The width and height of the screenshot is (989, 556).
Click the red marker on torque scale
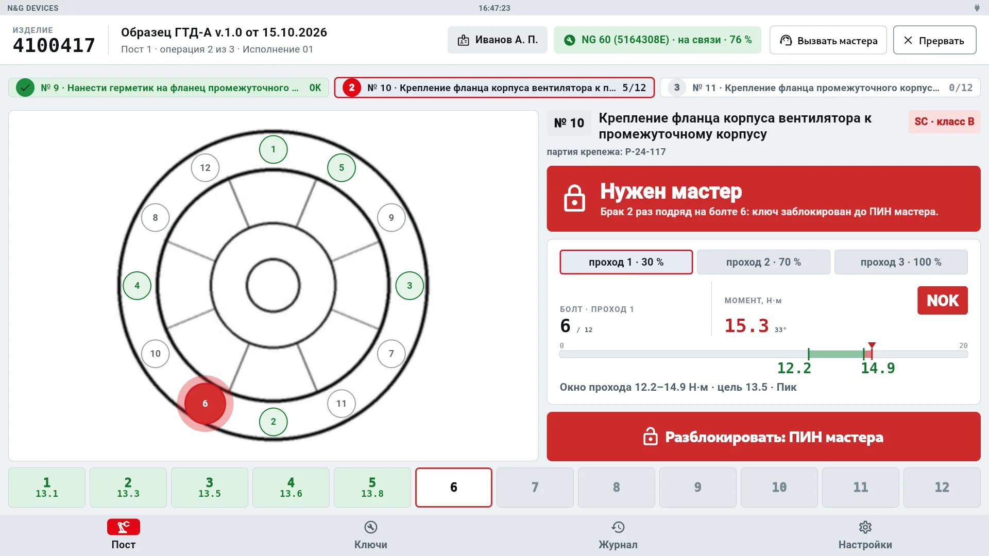click(872, 346)
